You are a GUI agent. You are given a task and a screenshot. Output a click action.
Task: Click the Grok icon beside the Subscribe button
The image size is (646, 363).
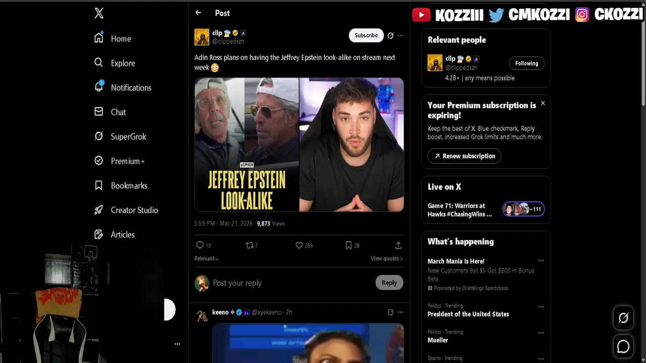point(390,35)
